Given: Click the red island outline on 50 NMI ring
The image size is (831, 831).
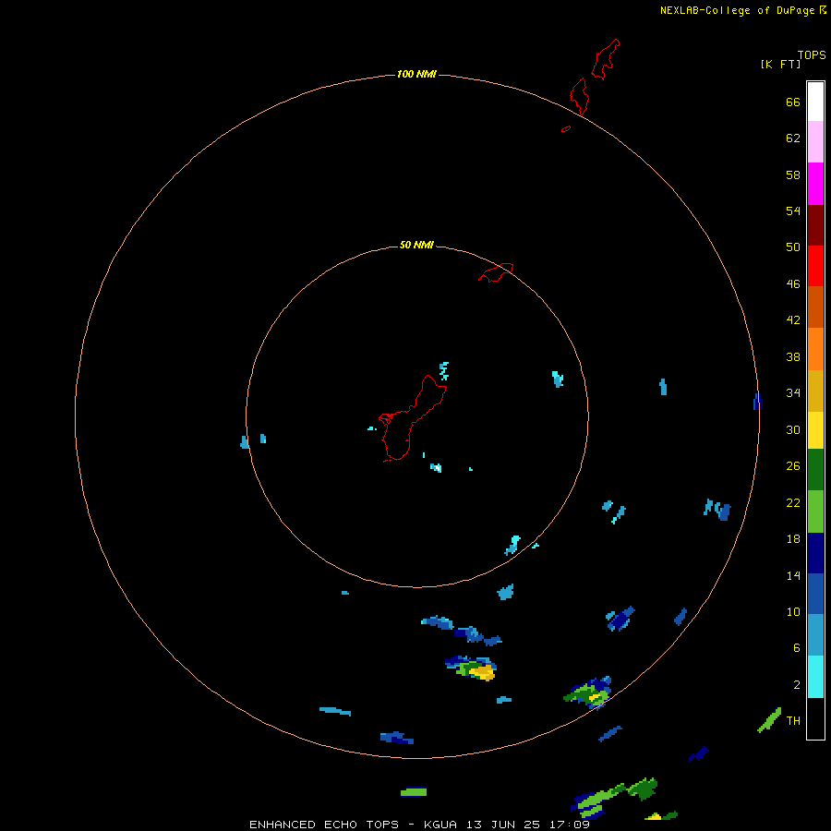Looking at the screenshot, I should click(496, 272).
